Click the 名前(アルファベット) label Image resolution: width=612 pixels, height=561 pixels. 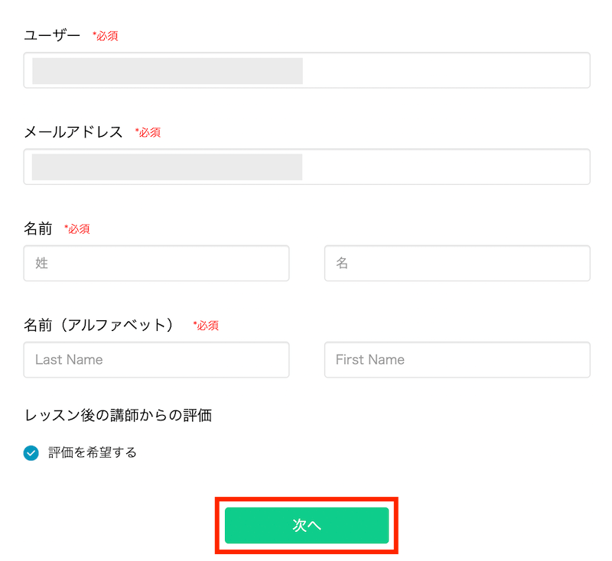click(99, 325)
